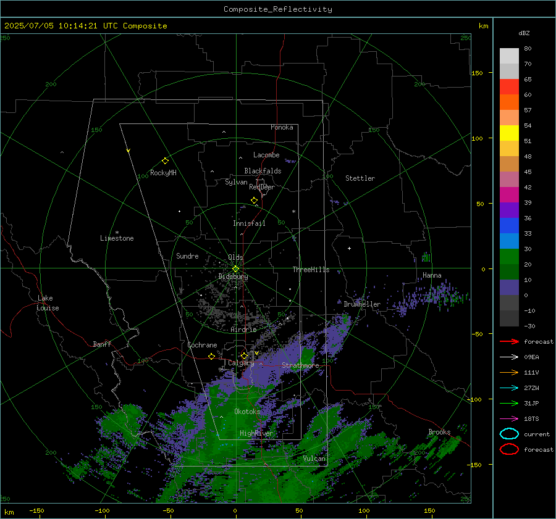Click the Okotoks town label
This screenshot has width=556, height=519.
pos(247,412)
